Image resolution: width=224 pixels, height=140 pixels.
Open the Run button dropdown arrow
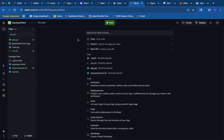coord(116,23)
